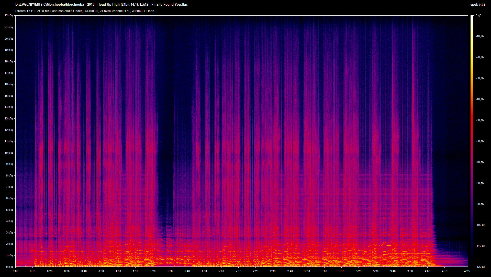Viewport: 491px width, 277px height.
Task: Click the 13 кГц frequency axis label
Action: [x=9, y=118]
